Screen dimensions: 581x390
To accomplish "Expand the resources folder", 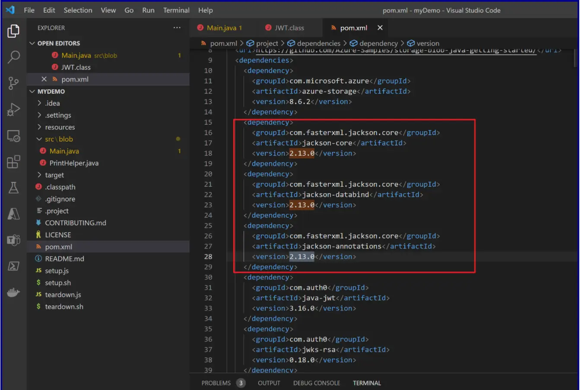I will [39, 127].
